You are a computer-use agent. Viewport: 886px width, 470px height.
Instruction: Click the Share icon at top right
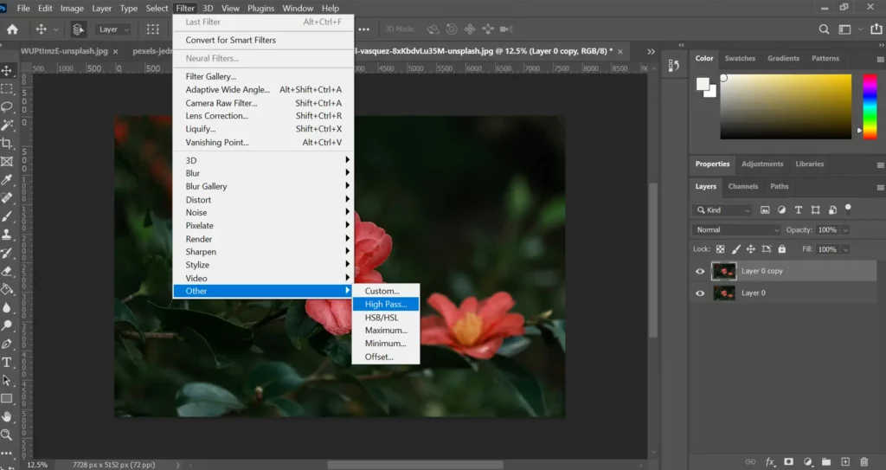(876, 29)
